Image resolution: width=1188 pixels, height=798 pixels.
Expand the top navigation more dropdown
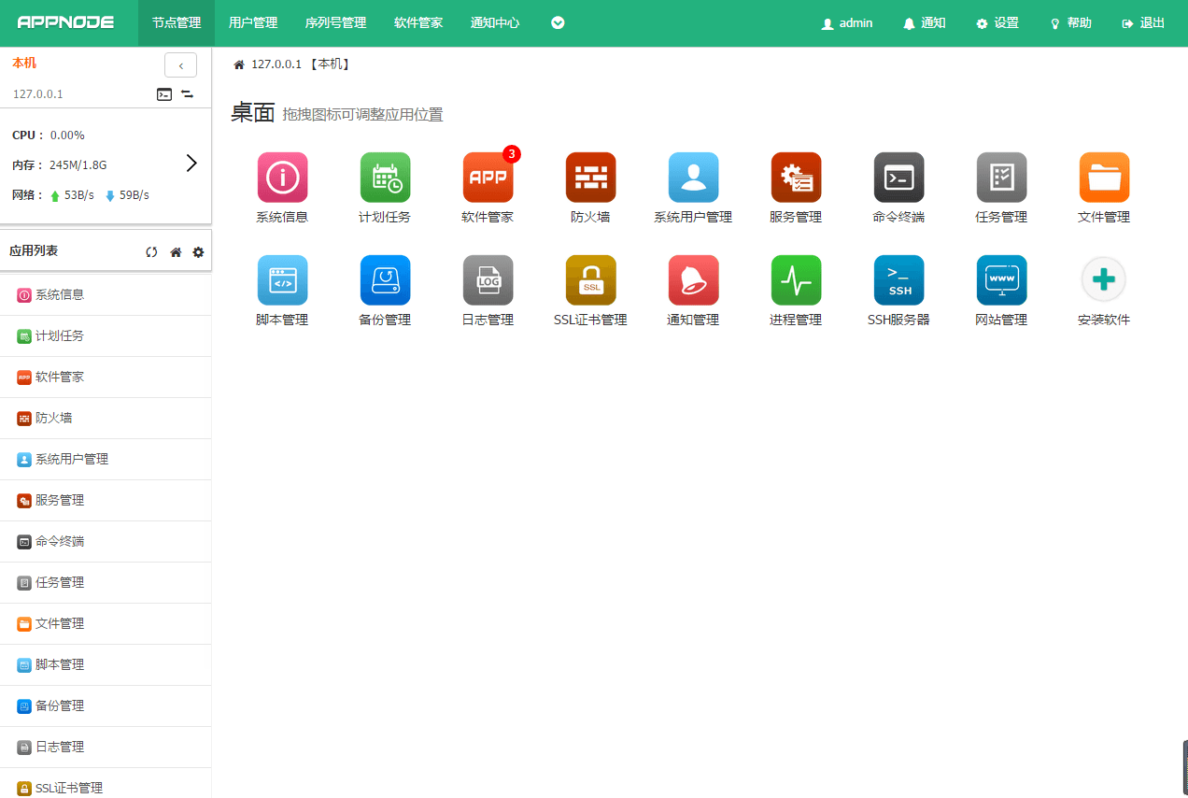558,23
